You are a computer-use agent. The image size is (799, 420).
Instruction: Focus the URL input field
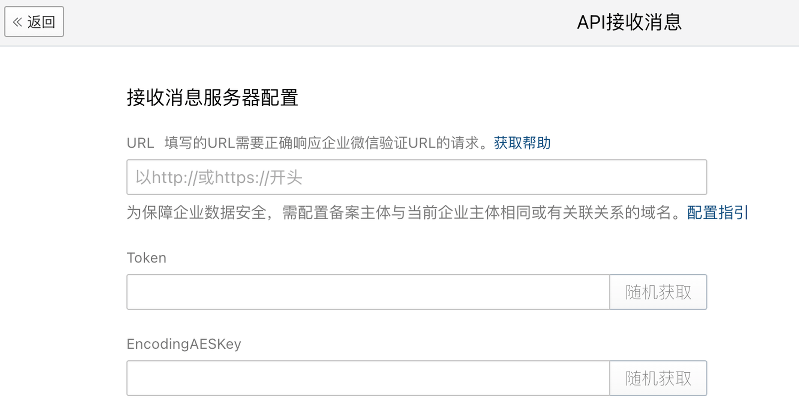pyautogui.click(x=416, y=177)
